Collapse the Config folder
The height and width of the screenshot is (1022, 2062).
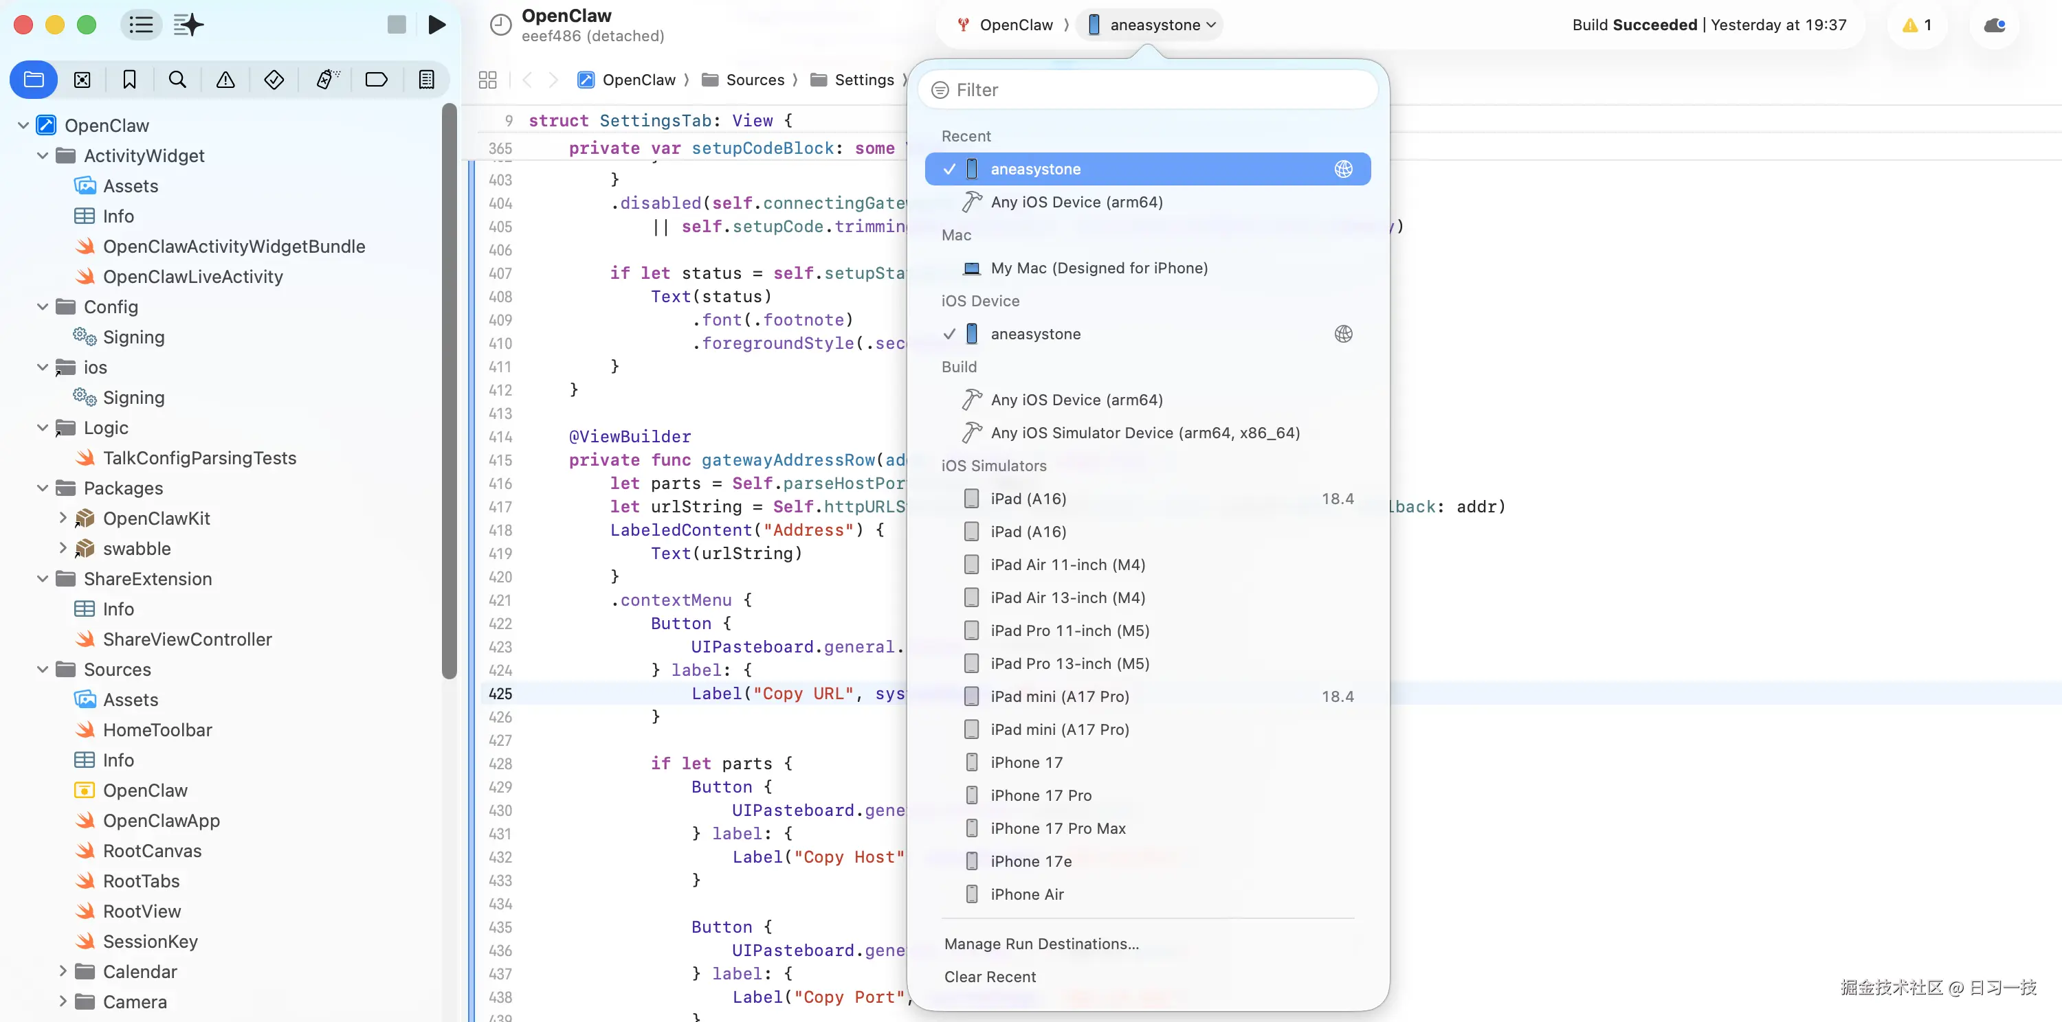click(x=43, y=307)
